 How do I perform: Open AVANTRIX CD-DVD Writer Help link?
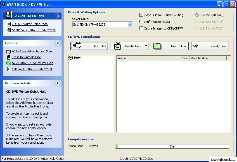click(32, 63)
